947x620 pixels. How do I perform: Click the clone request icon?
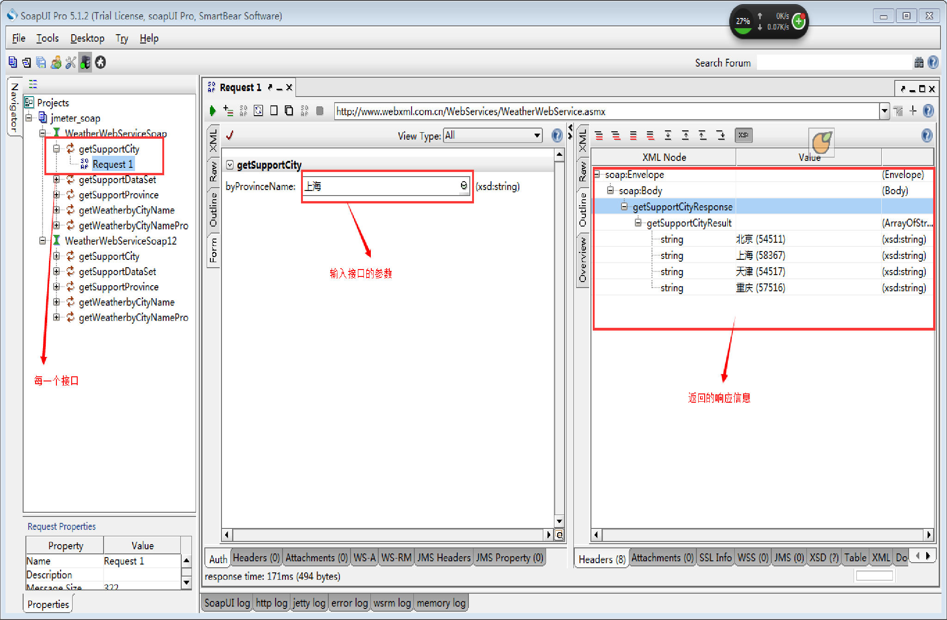point(289,111)
